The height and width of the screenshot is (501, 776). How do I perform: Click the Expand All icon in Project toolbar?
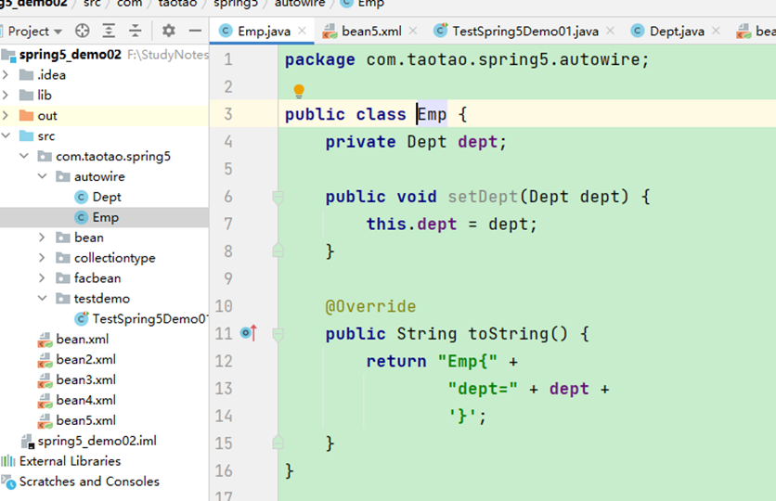tap(109, 31)
